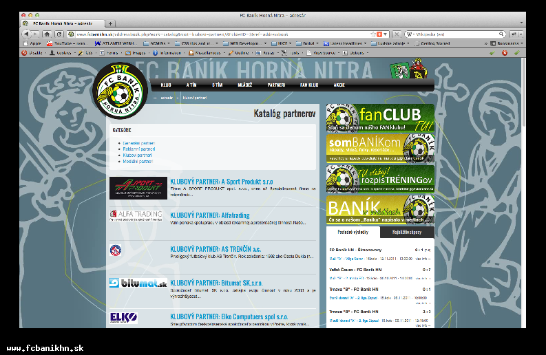
Task: Bookmark this page with the star icon
Action: click(x=373, y=34)
